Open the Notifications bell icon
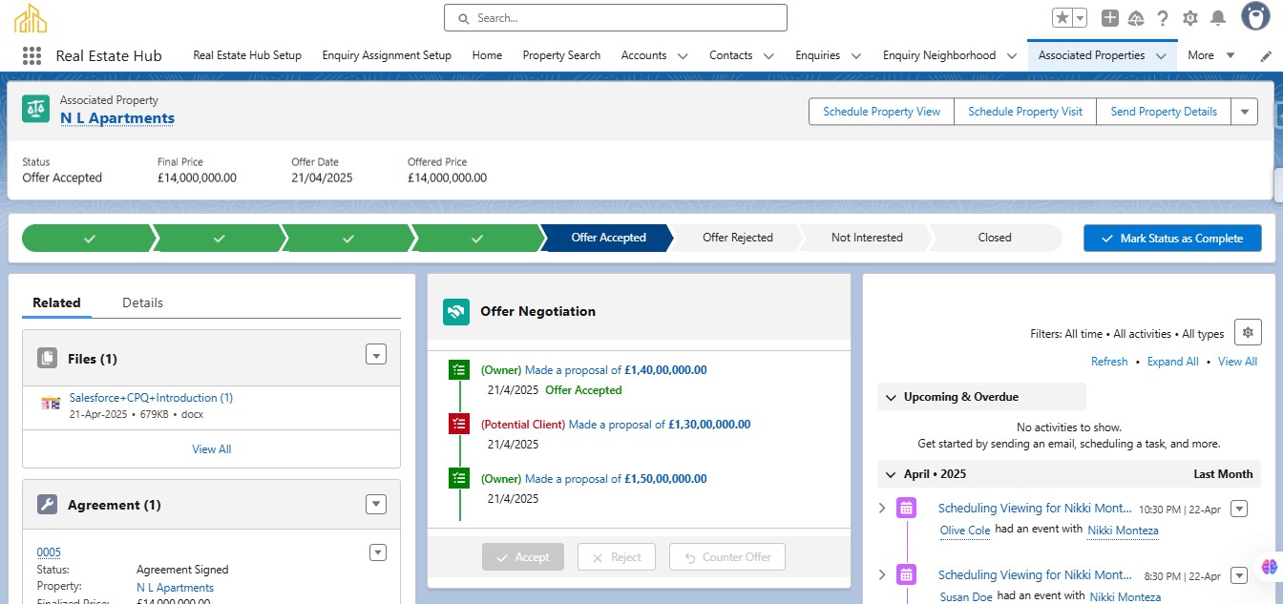1283x604 pixels. click(x=1217, y=18)
